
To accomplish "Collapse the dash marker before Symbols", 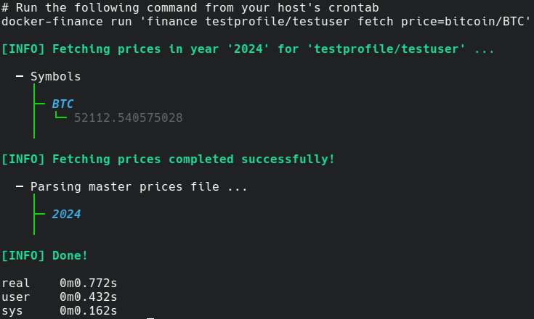I will coord(20,76).
